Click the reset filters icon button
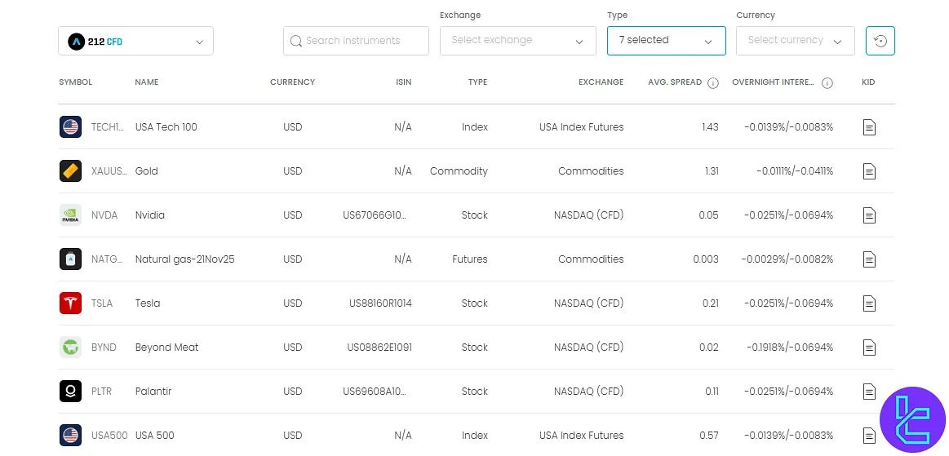Viewport: 949px width, 456px height. (880, 41)
